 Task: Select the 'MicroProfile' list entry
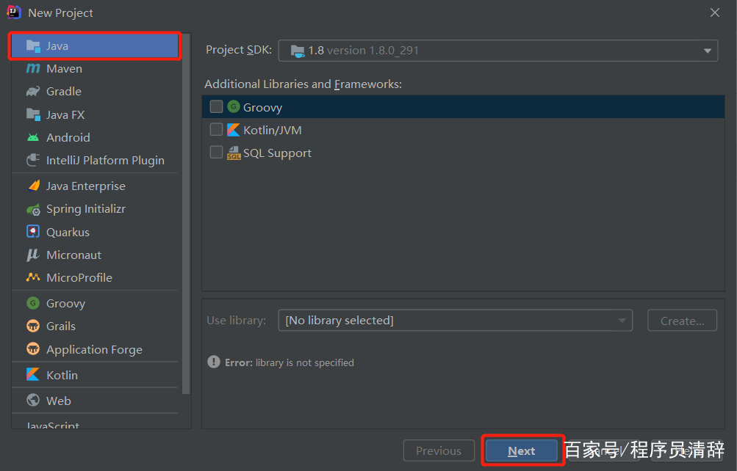click(x=95, y=278)
